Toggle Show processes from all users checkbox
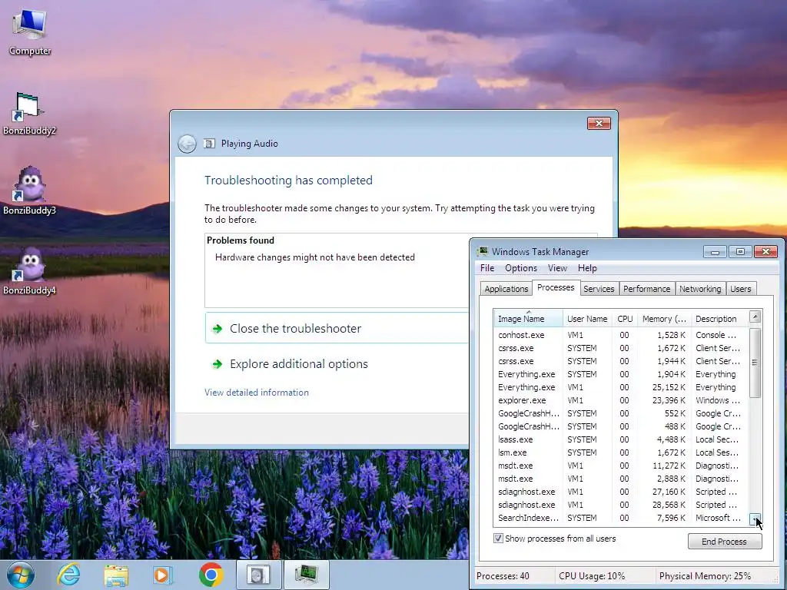 coord(498,539)
